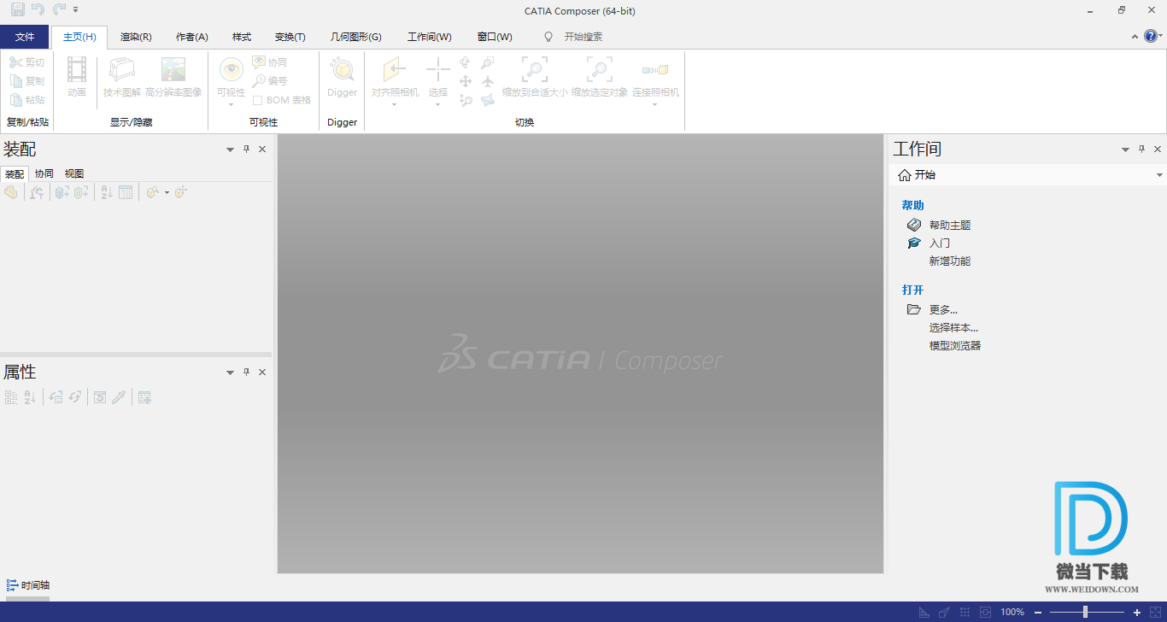
Task: Click 更多... to open more files
Action: [943, 310]
